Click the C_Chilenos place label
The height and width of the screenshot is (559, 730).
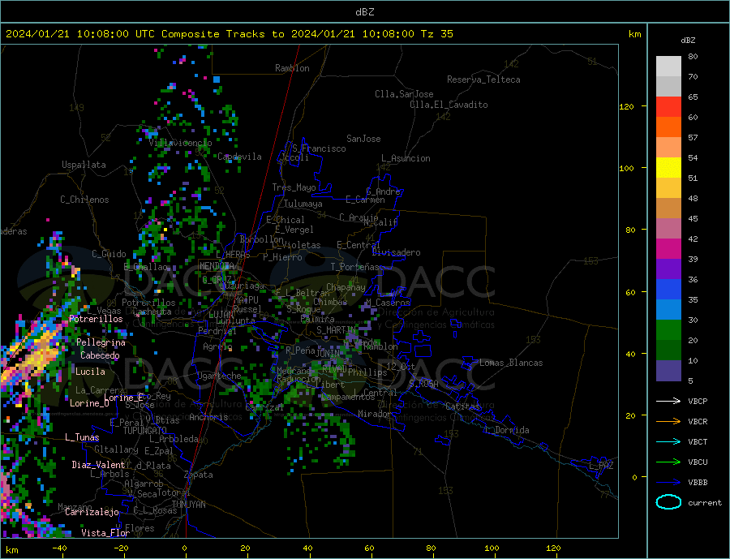click(x=84, y=200)
